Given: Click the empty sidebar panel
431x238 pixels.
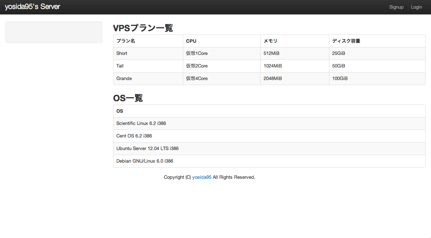Looking at the screenshot, I should pos(54,32).
